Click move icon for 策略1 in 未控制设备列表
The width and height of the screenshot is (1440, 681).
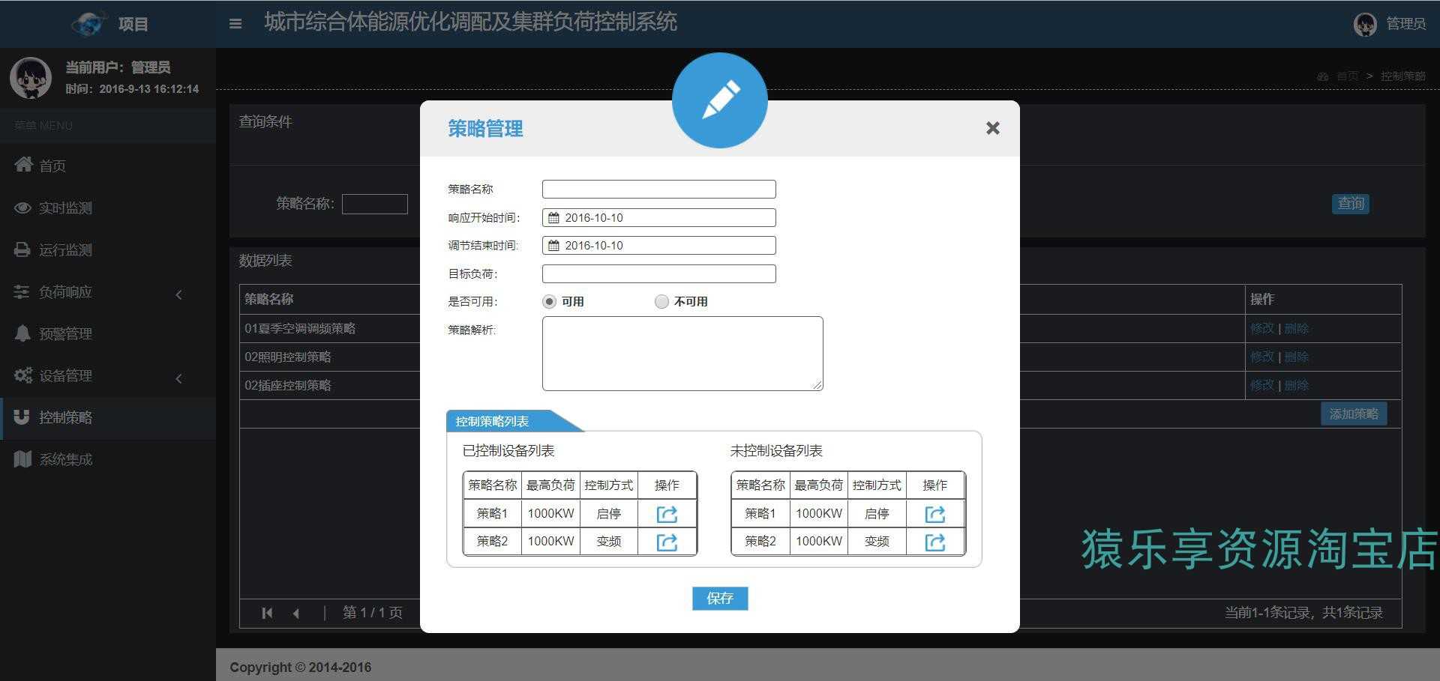(934, 514)
